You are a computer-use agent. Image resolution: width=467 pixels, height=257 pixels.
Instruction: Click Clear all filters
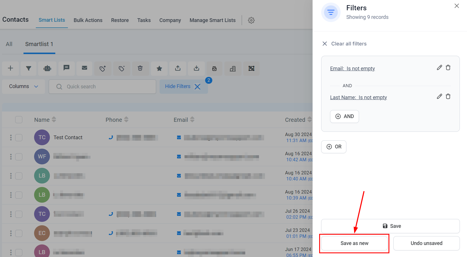coord(345,44)
